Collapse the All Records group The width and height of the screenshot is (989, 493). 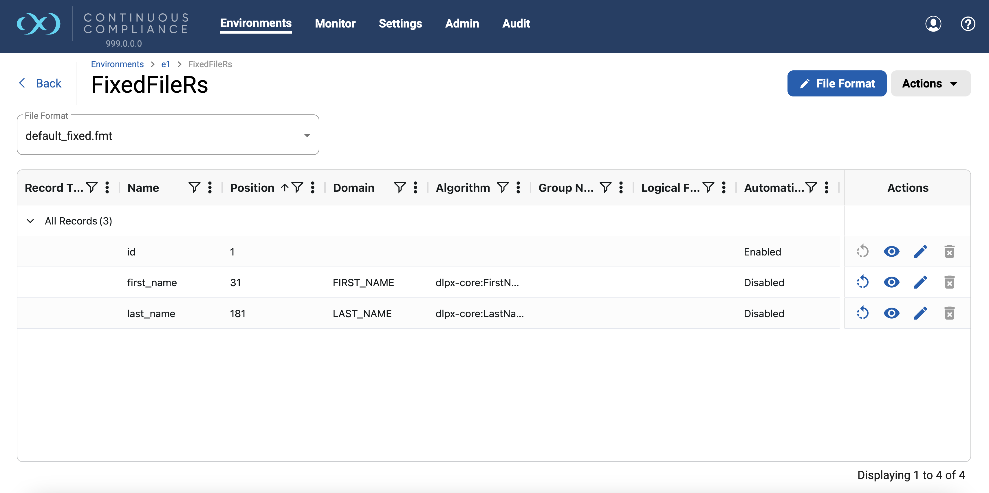pyautogui.click(x=30, y=221)
